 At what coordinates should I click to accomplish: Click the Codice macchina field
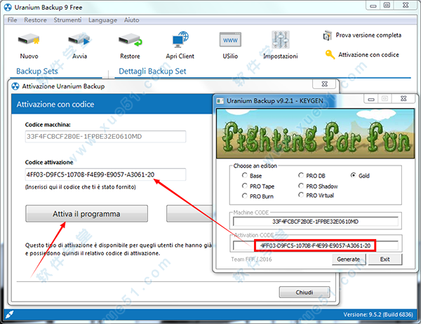click(105, 137)
